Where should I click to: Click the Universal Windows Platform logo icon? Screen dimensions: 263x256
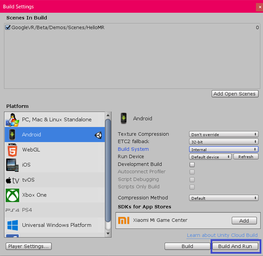pos(12,225)
